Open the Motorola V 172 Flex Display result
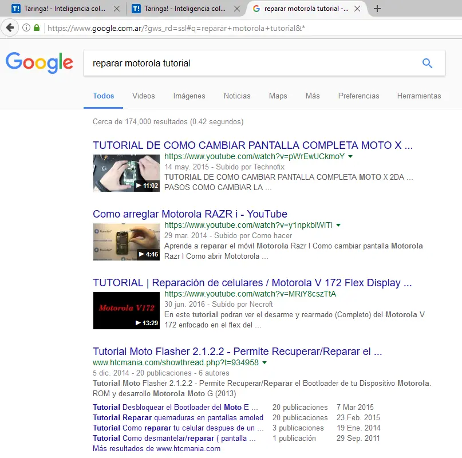 coord(252,283)
